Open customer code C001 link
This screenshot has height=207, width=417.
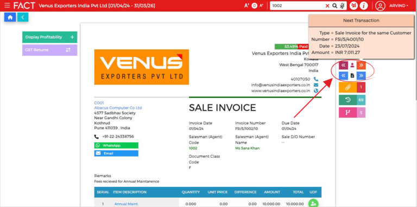coord(99,103)
